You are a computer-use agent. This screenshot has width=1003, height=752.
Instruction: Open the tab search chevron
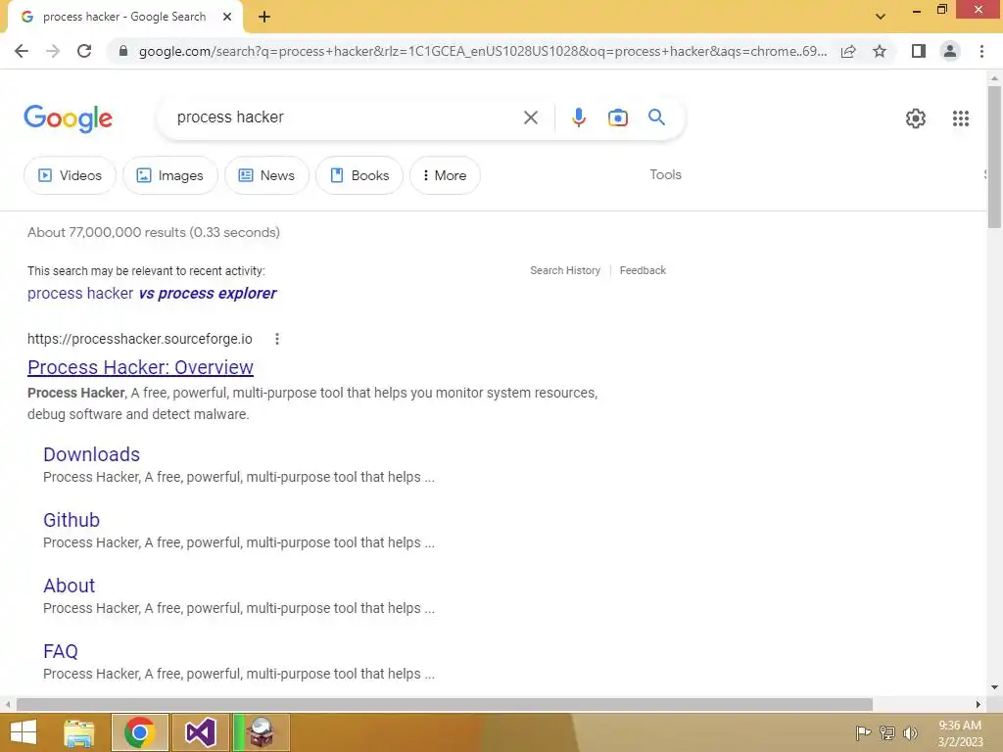click(x=881, y=17)
